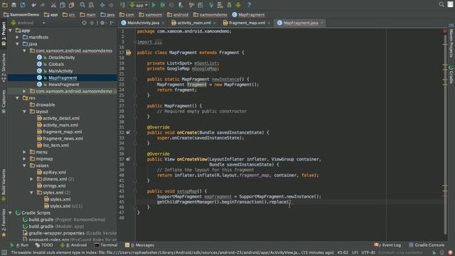Viewport: 455px width, 256px height.
Task: Click the src breadcrumb folder
Action: [x=69, y=14]
